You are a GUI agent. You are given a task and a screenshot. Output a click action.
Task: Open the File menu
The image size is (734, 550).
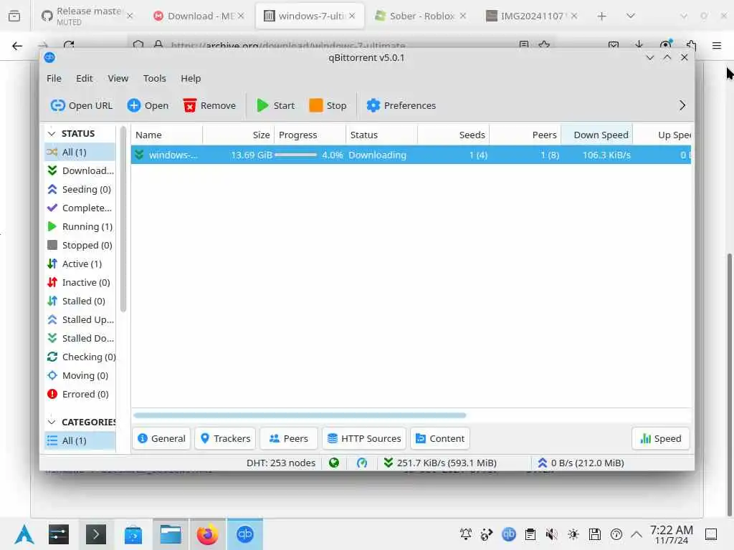(54, 79)
